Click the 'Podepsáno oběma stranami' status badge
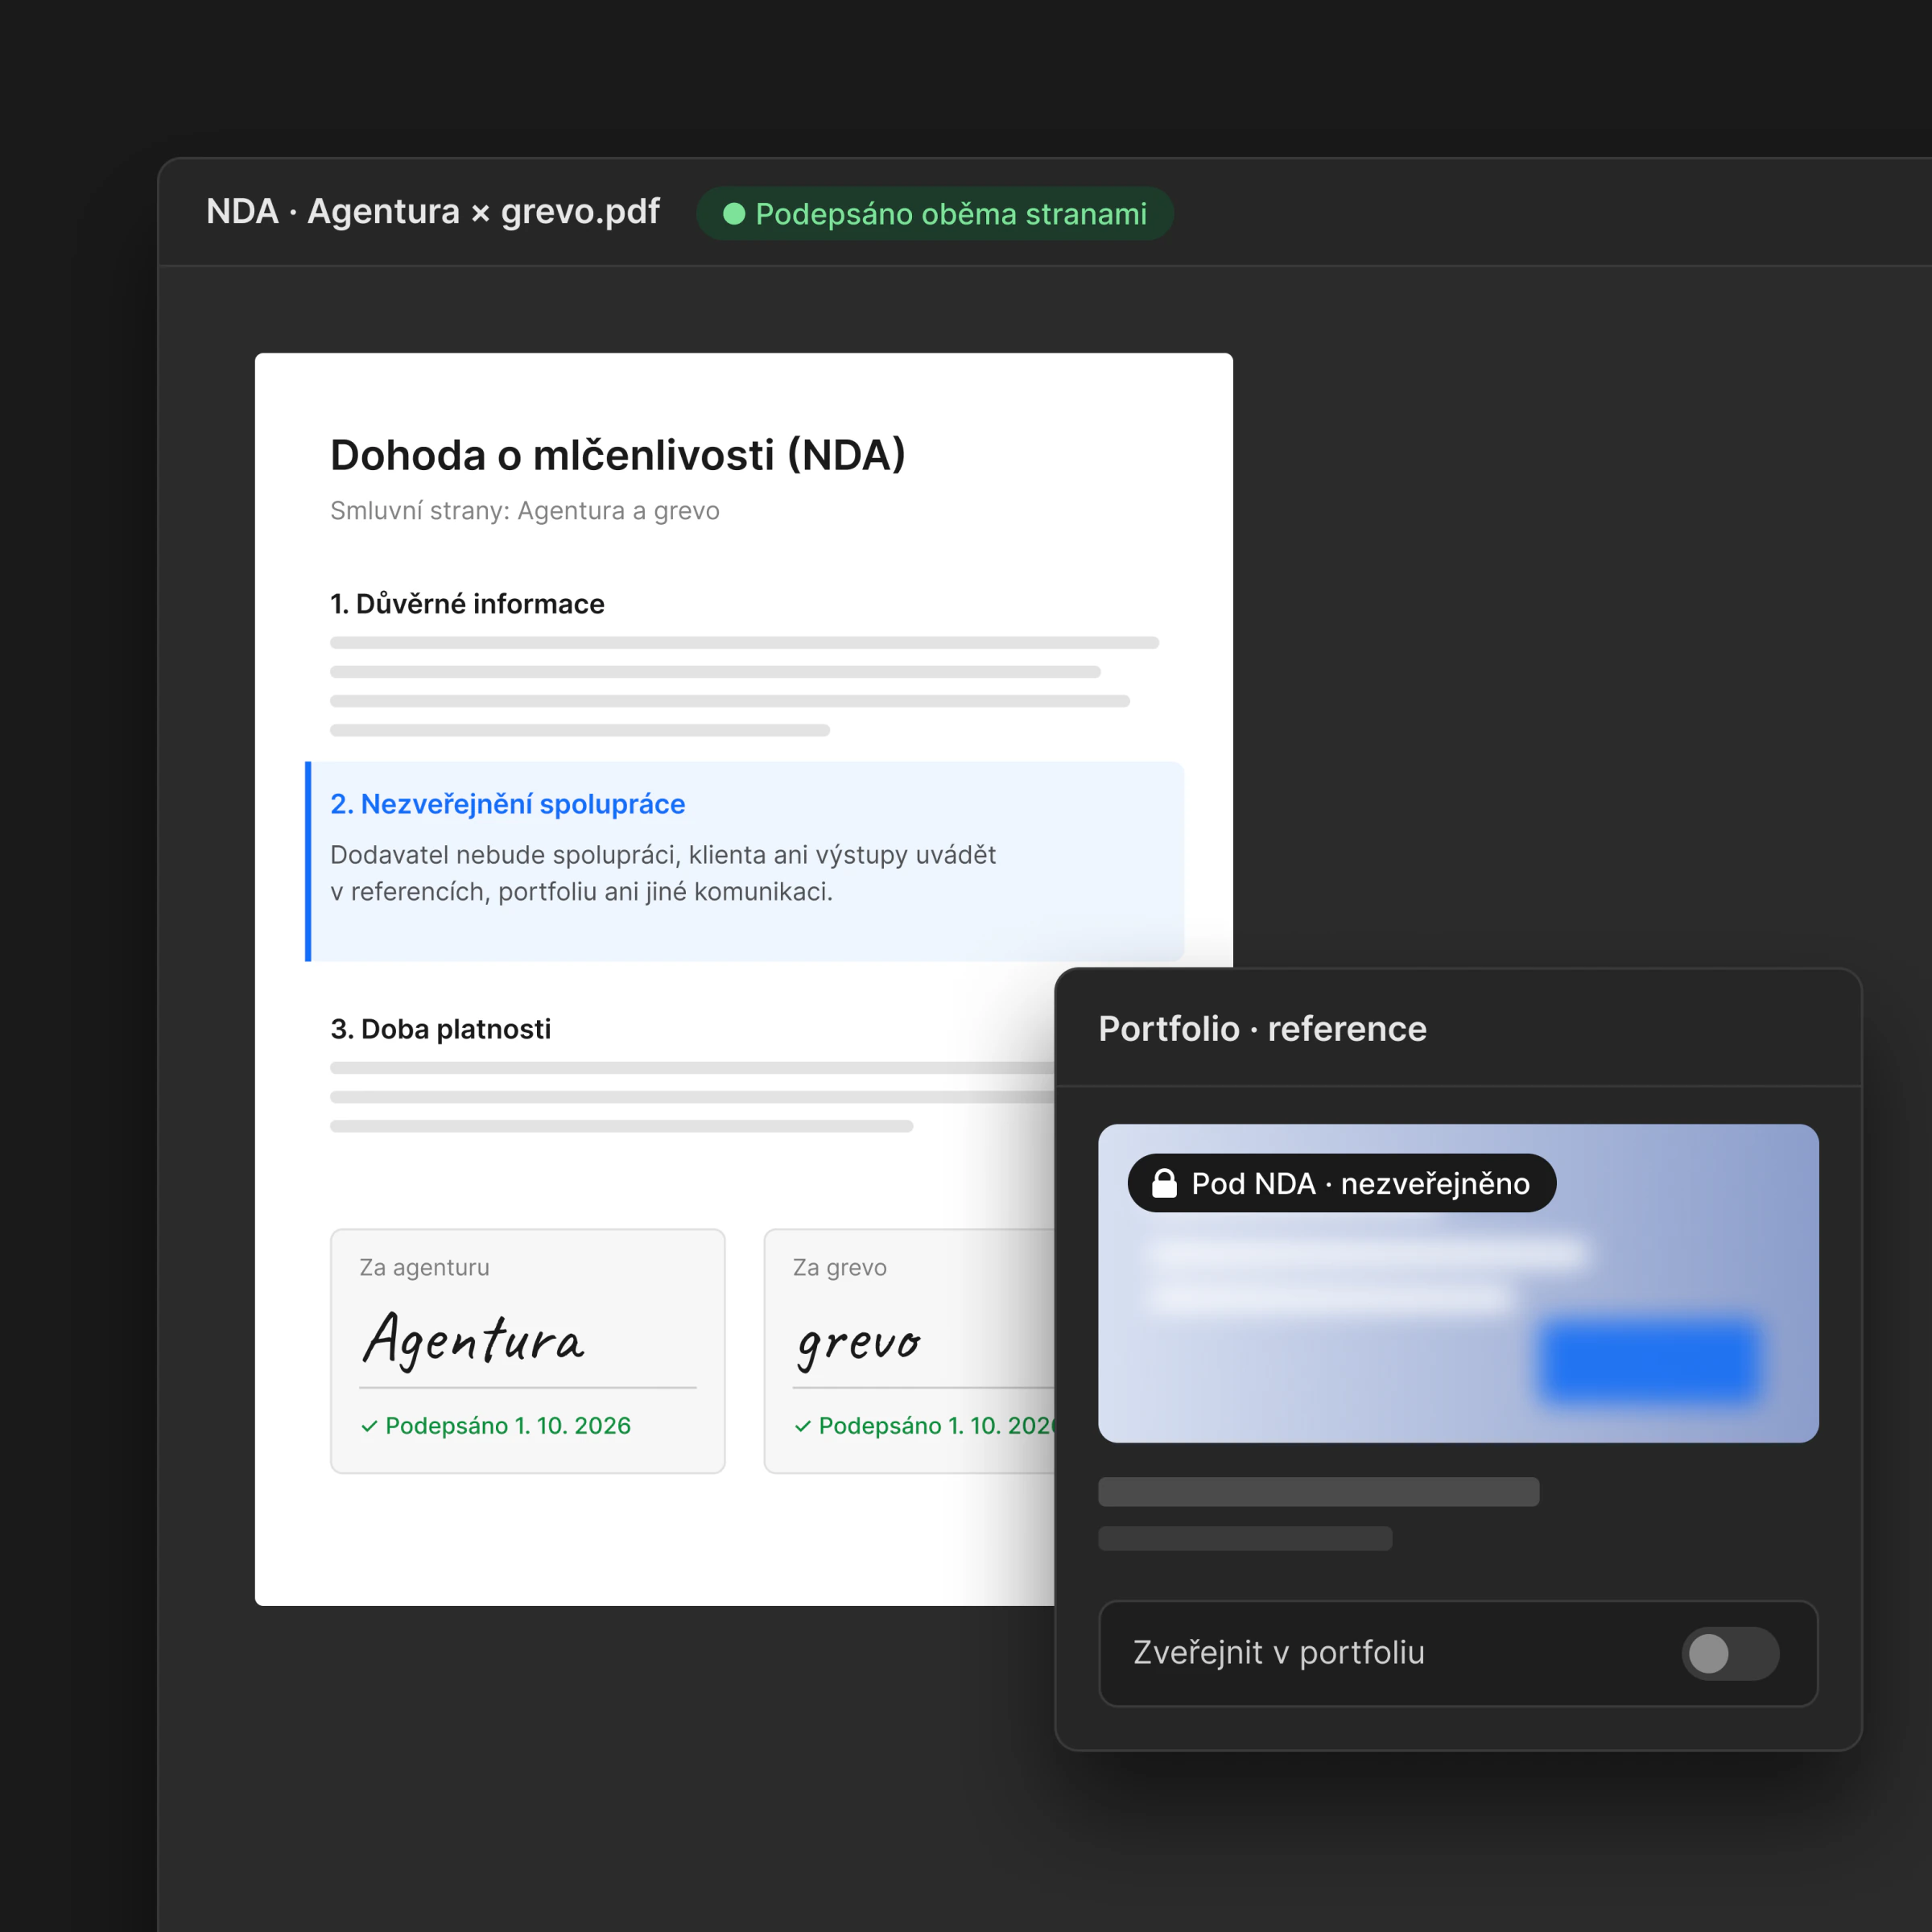 click(935, 214)
